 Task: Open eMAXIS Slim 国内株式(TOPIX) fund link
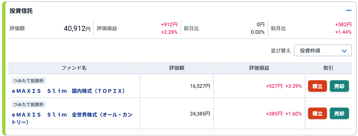[68, 91]
